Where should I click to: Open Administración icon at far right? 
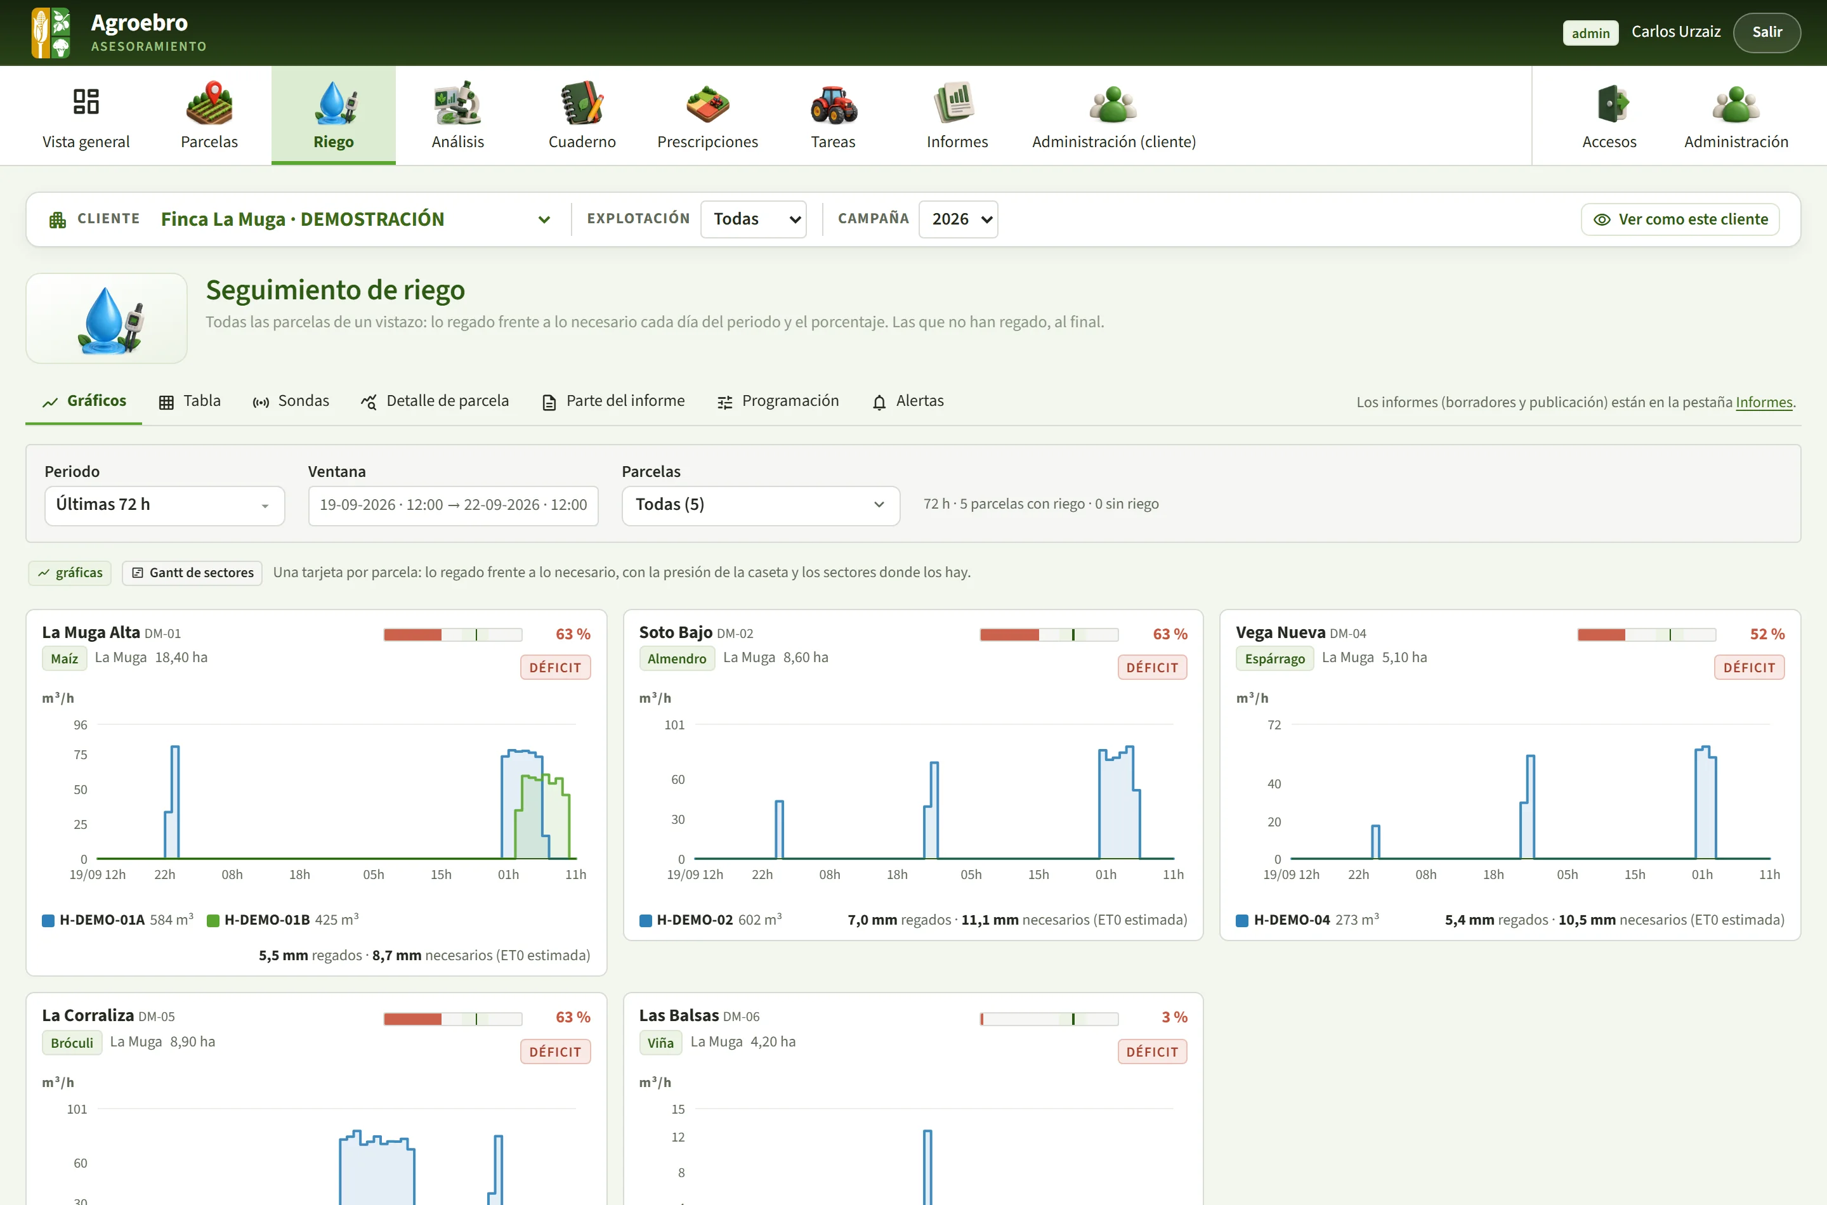pos(1736,104)
